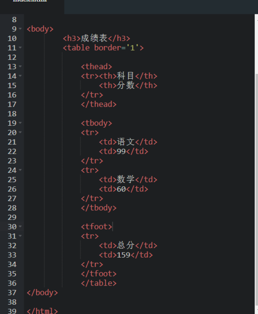This screenshot has height=314, width=258.
Task: Click the closing body tag on line 37
Action: (x=42, y=293)
